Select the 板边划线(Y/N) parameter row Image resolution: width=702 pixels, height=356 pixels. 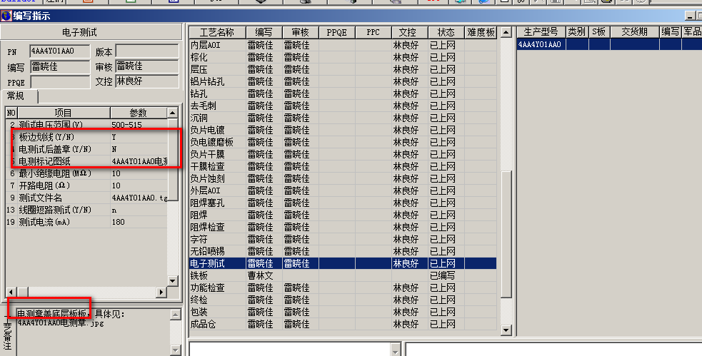tap(87, 137)
